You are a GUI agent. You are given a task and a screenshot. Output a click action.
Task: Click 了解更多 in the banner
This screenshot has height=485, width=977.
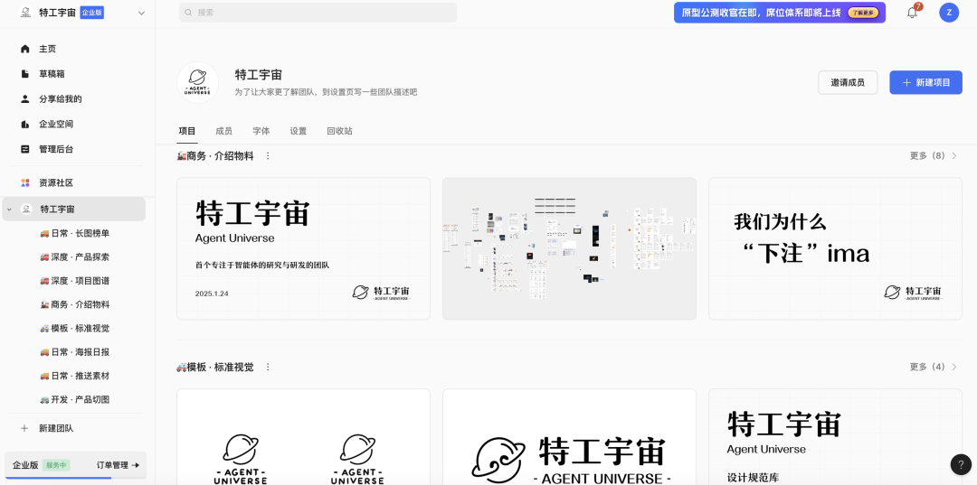[x=863, y=13]
